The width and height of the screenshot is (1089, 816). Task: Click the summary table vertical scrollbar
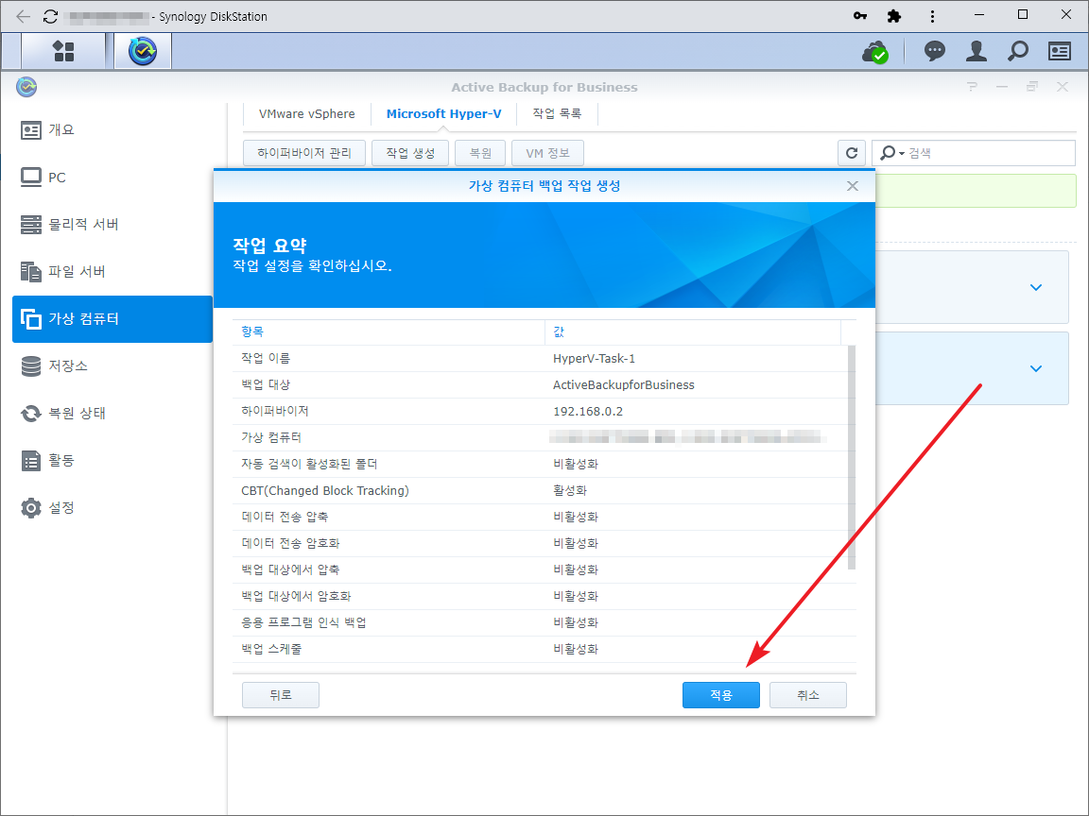tap(852, 458)
